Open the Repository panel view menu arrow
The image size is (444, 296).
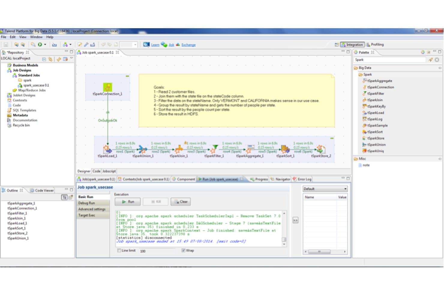click(71, 58)
